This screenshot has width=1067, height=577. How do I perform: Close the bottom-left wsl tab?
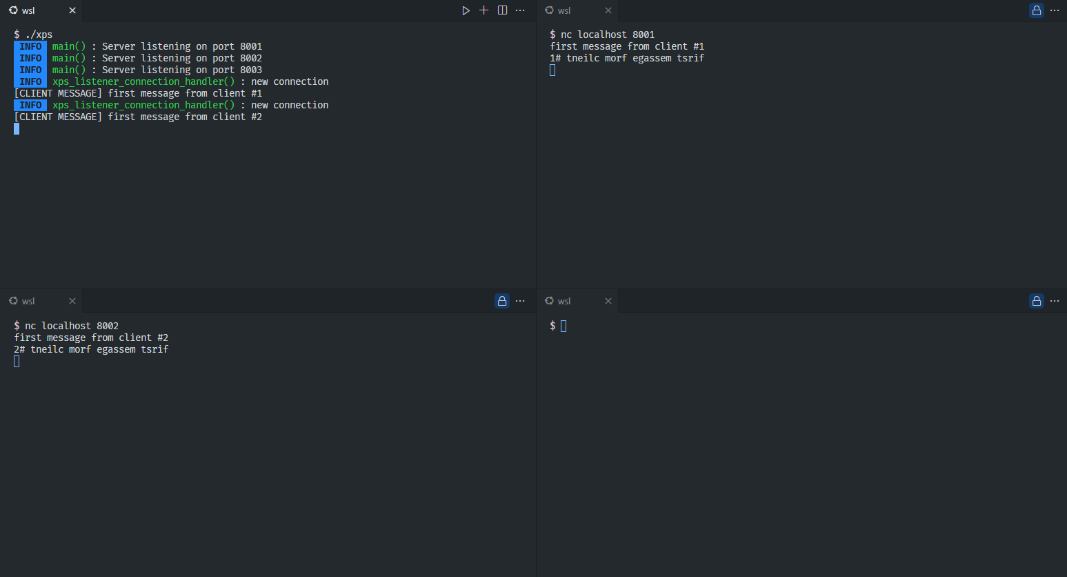[x=72, y=301]
